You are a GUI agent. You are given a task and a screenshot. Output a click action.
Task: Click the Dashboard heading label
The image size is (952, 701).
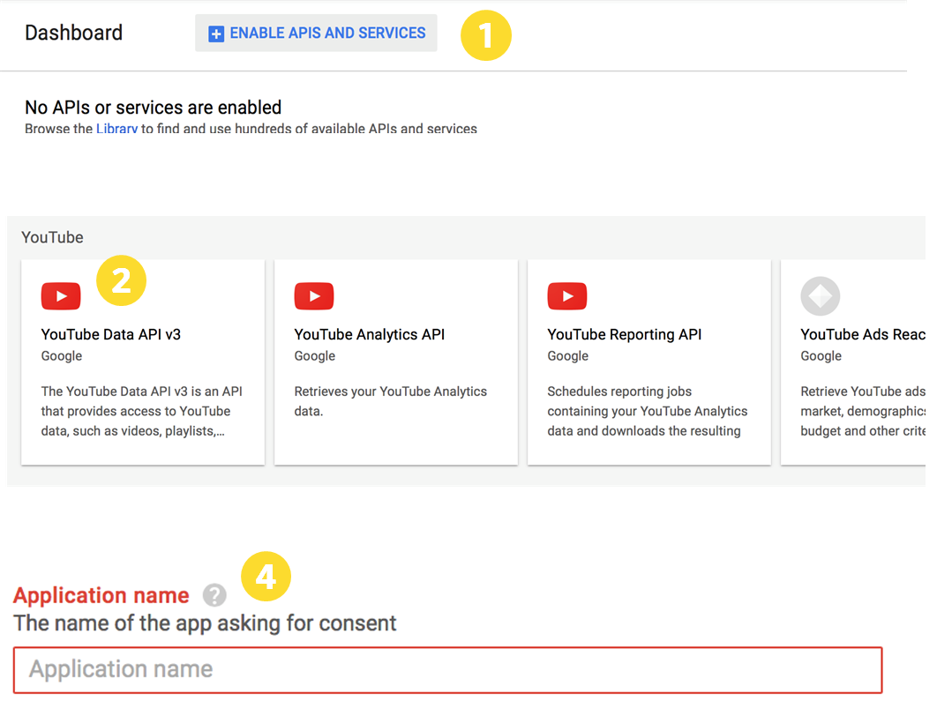tap(73, 33)
